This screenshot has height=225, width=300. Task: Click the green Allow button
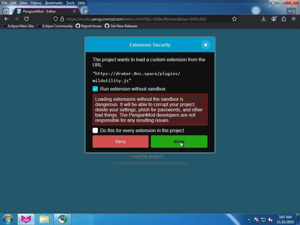click(x=179, y=142)
